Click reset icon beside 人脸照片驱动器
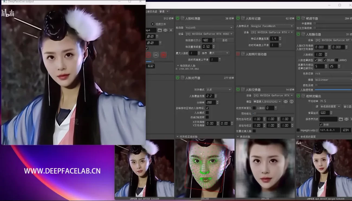The width and height of the screenshot is (352, 201). [243, 54]
